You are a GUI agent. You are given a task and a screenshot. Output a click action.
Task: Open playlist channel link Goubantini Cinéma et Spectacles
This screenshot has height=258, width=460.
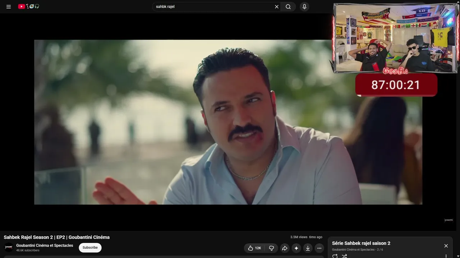353,250
